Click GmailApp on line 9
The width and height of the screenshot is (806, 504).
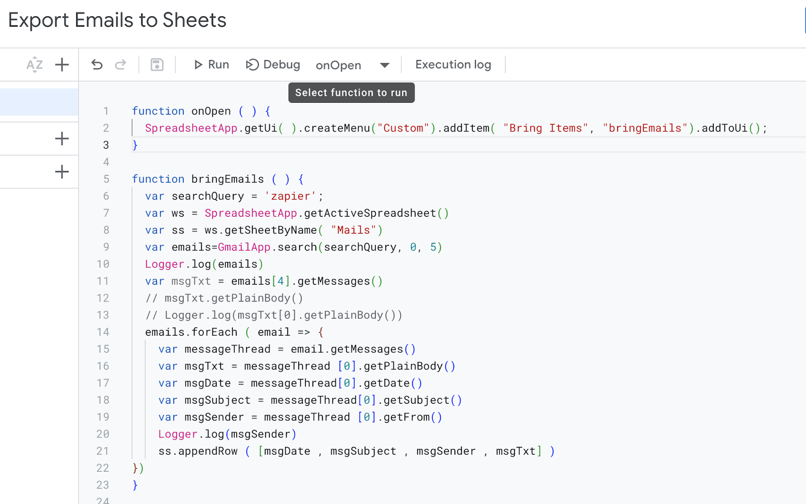244,247
